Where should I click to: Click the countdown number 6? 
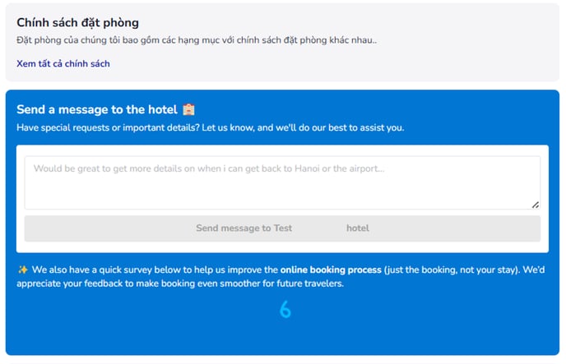285,310
